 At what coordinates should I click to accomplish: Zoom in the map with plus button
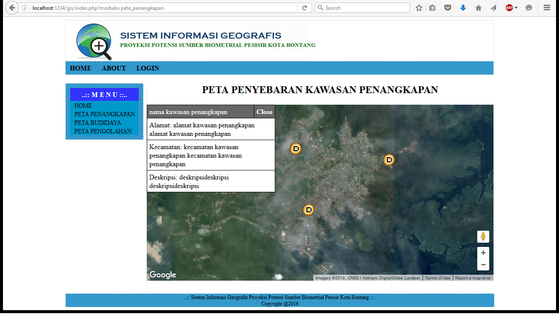[483, 252]
